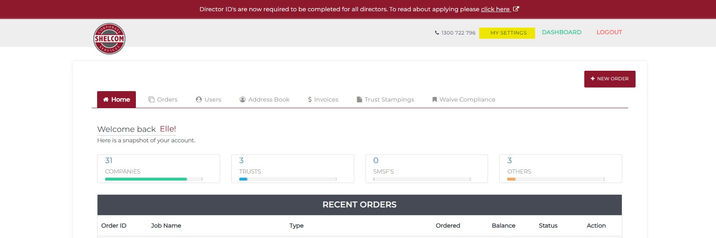Click the dollar sign Invoices icon

point(310,99)
